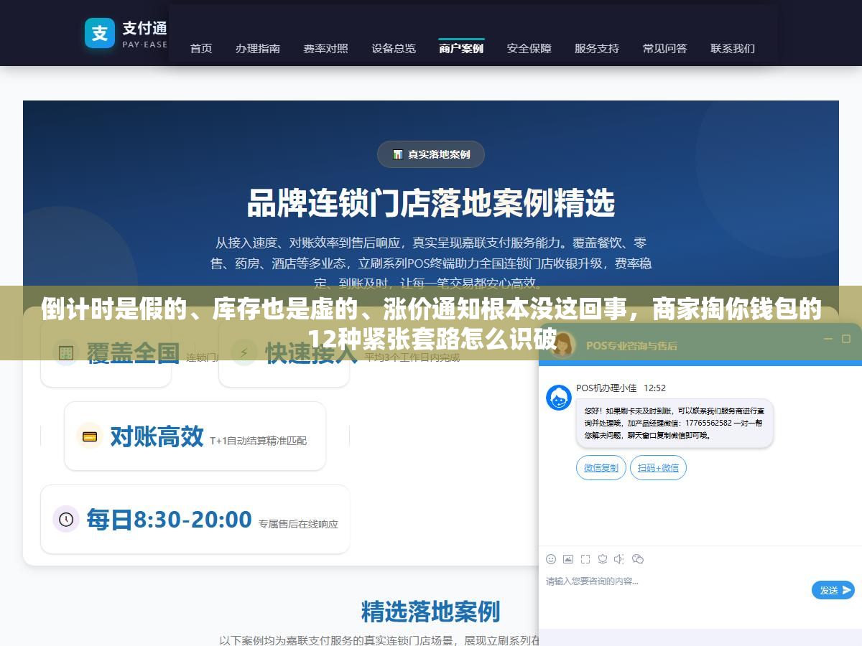
Task: Open the 设备总览 nav item
Action: [x=394, y=48]
